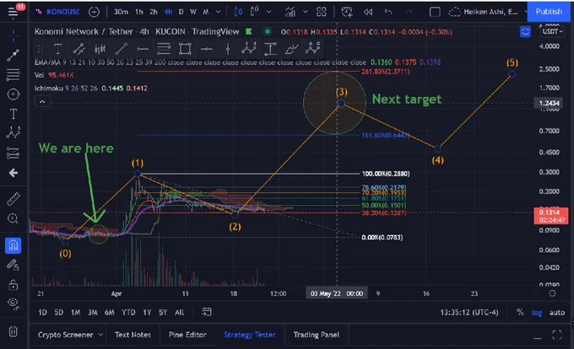Choose the hollow candles chart style icon
574x349 pixels.
pos(255,12)
